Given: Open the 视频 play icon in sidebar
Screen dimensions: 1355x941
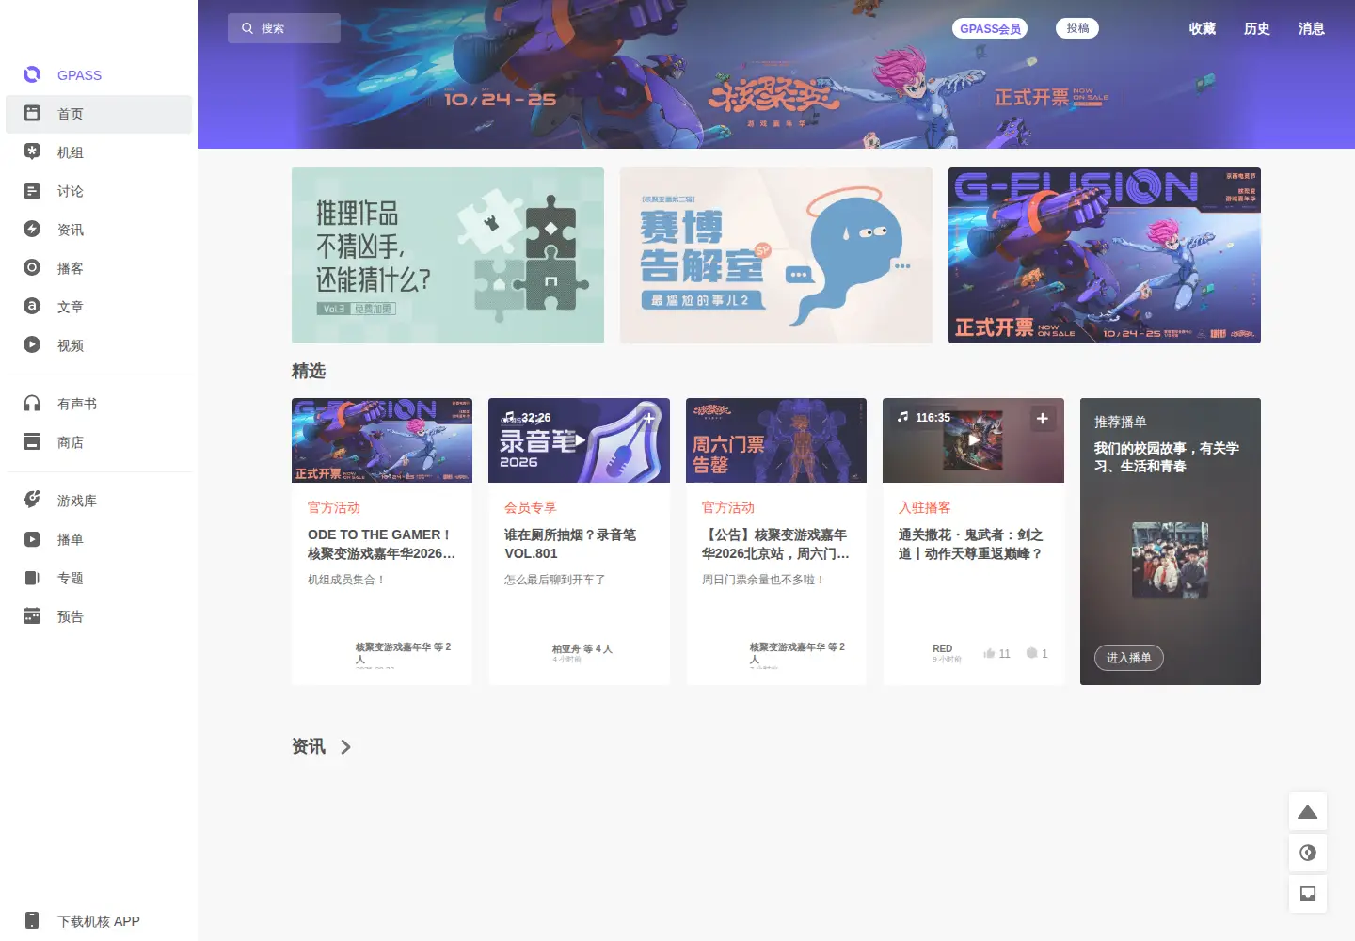Looking at the screenshot, I should (x=32, y=344).
